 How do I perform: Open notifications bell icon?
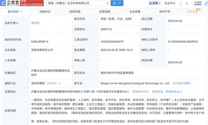187,3
